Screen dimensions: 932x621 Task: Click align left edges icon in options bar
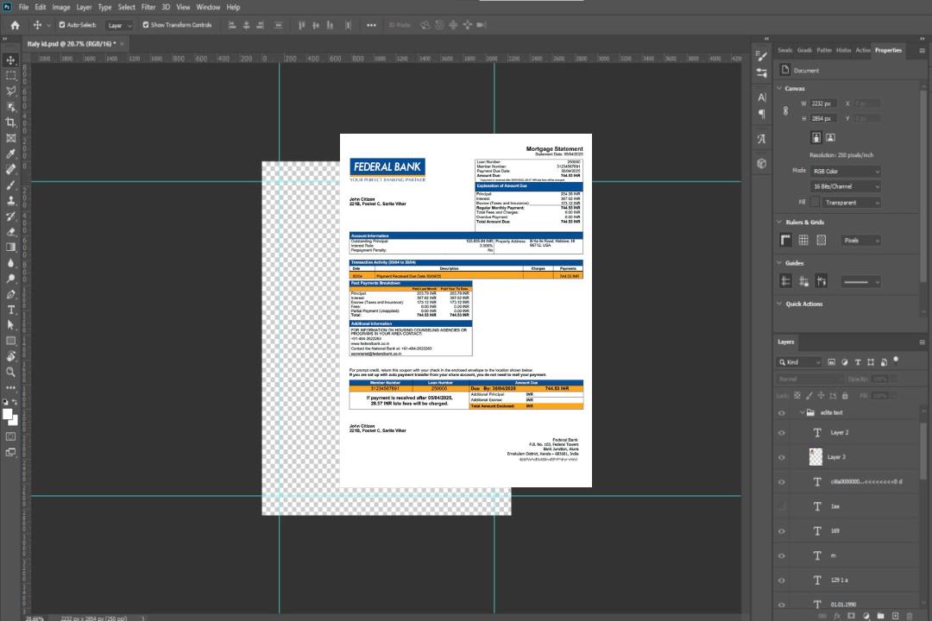232,25
